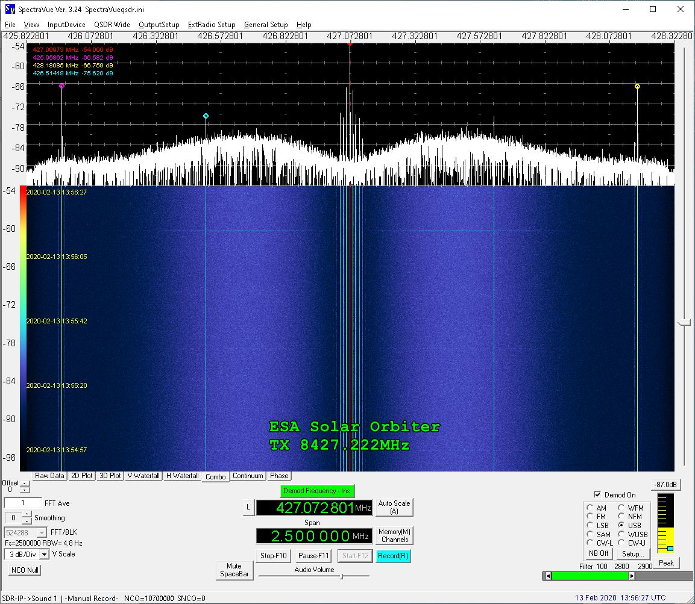The width and height of the screenshot is (695, 604).
Task: Select NFM demodulation mode
Action: (x=621, y=516)
